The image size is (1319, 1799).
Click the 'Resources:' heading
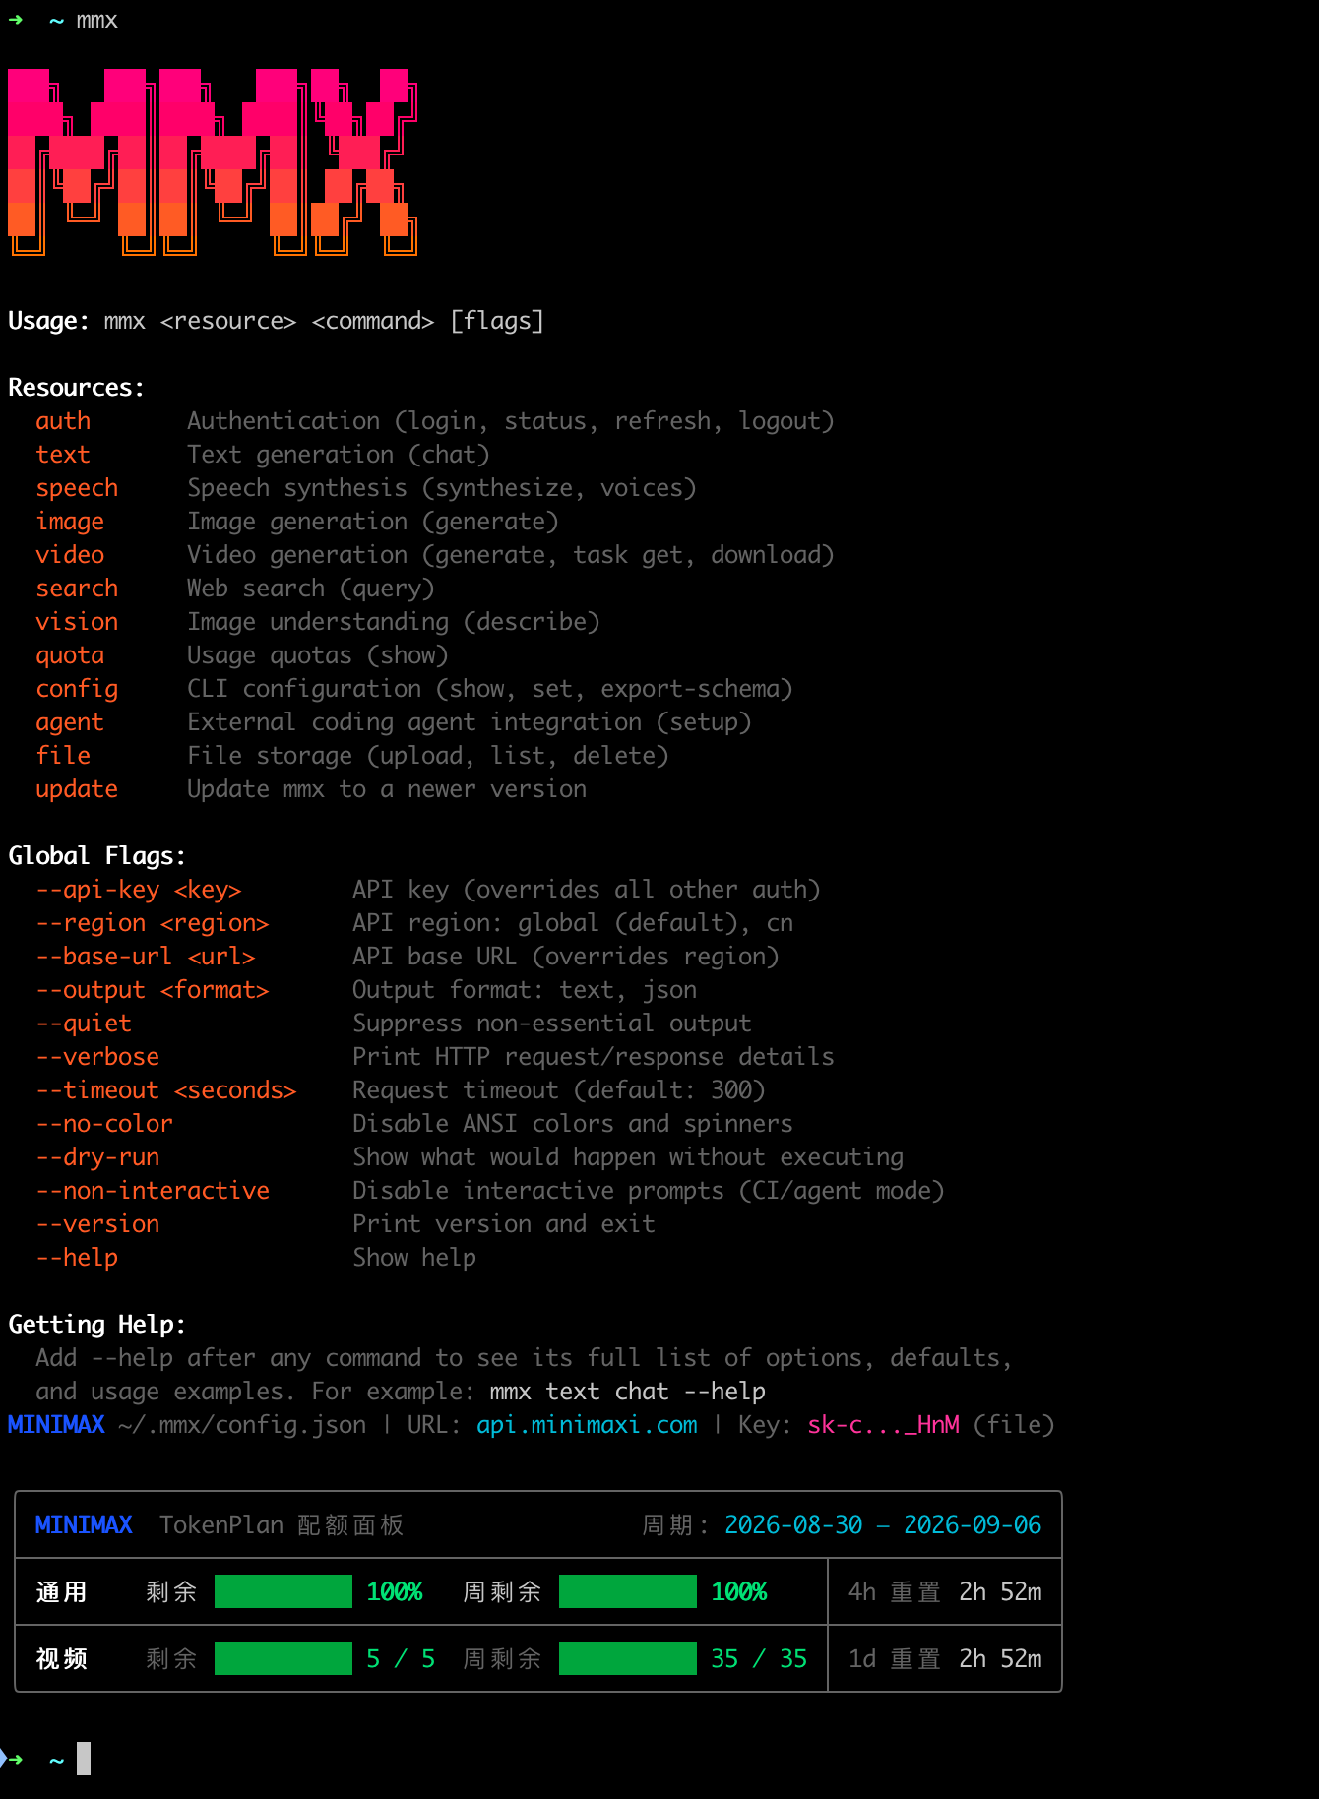click(77, 388)
